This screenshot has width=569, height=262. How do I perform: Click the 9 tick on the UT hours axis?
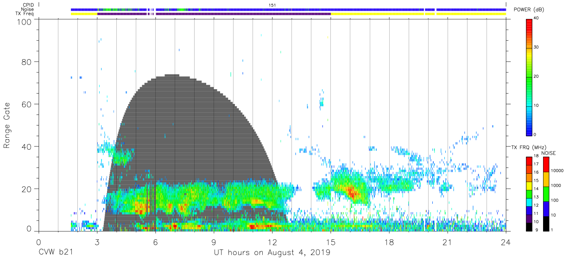click(x=214, y=242)
